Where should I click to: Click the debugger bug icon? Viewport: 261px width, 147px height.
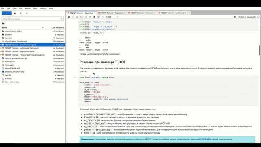tap(235, 17)
